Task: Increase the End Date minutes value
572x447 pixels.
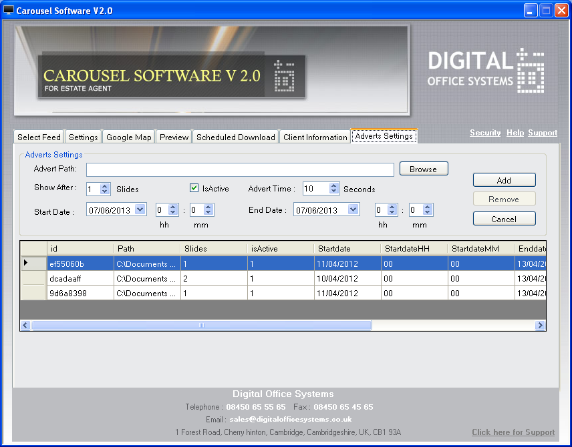Action: (x=427, y=207)
